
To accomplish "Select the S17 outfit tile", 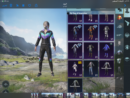I will (75, 33).
